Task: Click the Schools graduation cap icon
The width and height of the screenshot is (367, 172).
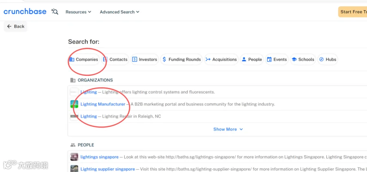Action: [x=294, y=60]
